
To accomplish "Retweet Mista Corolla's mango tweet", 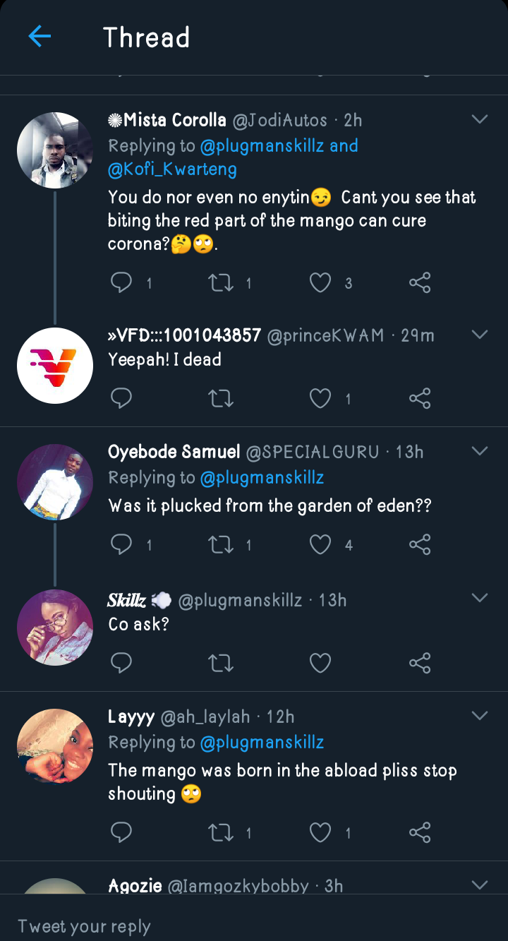I will [x=221, y=283].
